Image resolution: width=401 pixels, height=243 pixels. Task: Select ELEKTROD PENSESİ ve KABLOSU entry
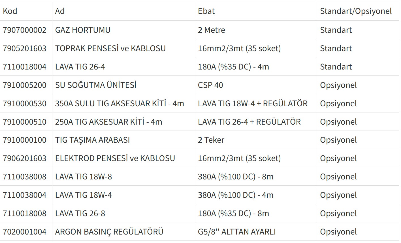(115, 158)
